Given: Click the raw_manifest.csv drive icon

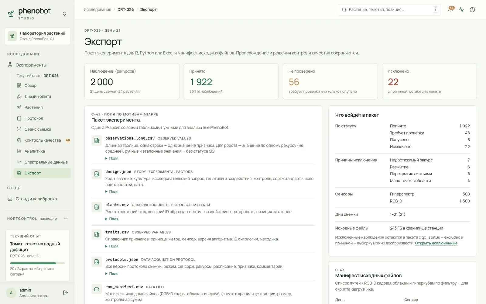Looking at the screenshot, I should pyautogui.click(x=97, y=289).
